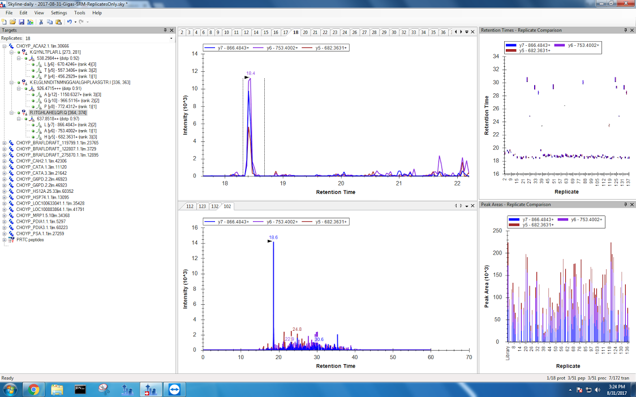Pin the Targets panel with the pushpin icon
Image resolution: width=636 pixels, height=397 pixels.
pyautogui.click(x=165, y=30)
